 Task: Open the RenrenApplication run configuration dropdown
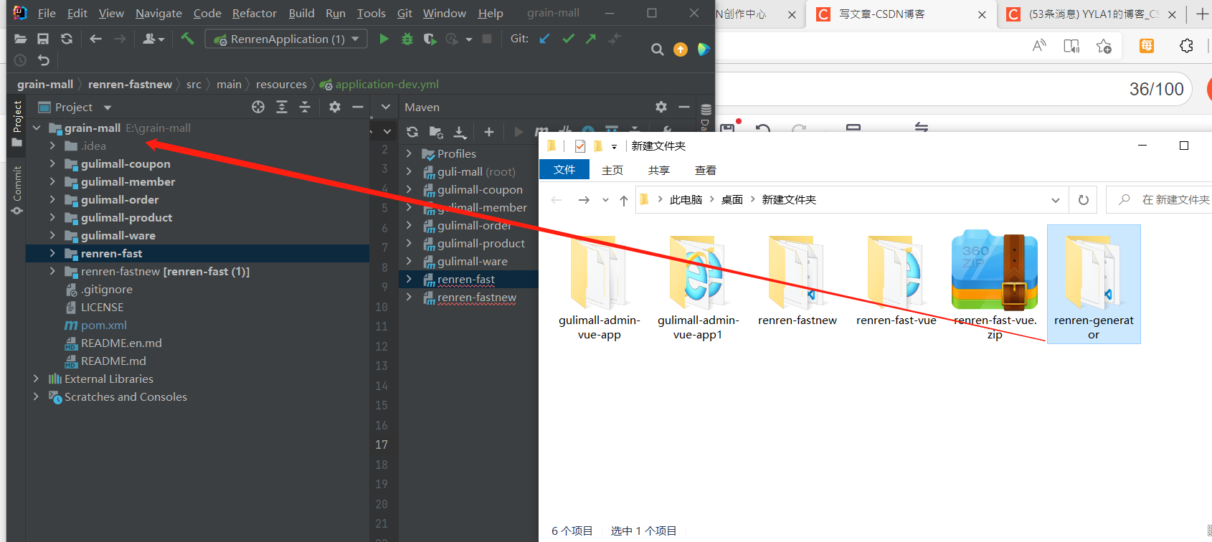coord(287,39)
